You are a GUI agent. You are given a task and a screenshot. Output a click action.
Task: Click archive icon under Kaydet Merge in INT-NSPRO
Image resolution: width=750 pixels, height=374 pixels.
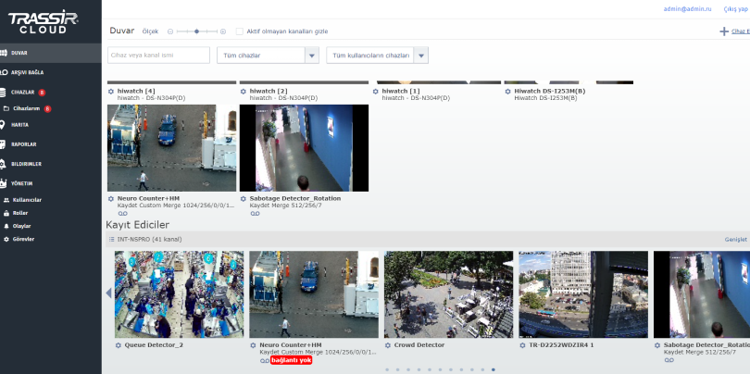(669, 360)
